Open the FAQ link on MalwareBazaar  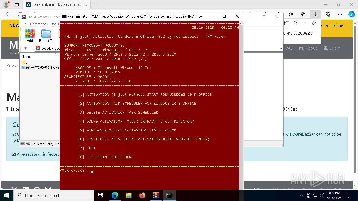click(288, 48)
